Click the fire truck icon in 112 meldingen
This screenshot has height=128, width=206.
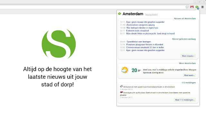(121, 92)
